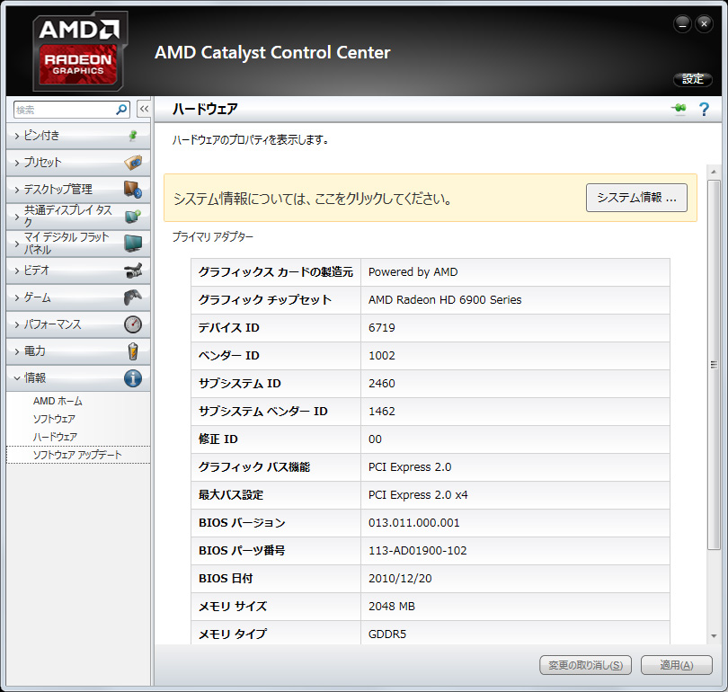Click the 適用(A) apply button
The image size is (728, 692).
(x=677, y=665)
